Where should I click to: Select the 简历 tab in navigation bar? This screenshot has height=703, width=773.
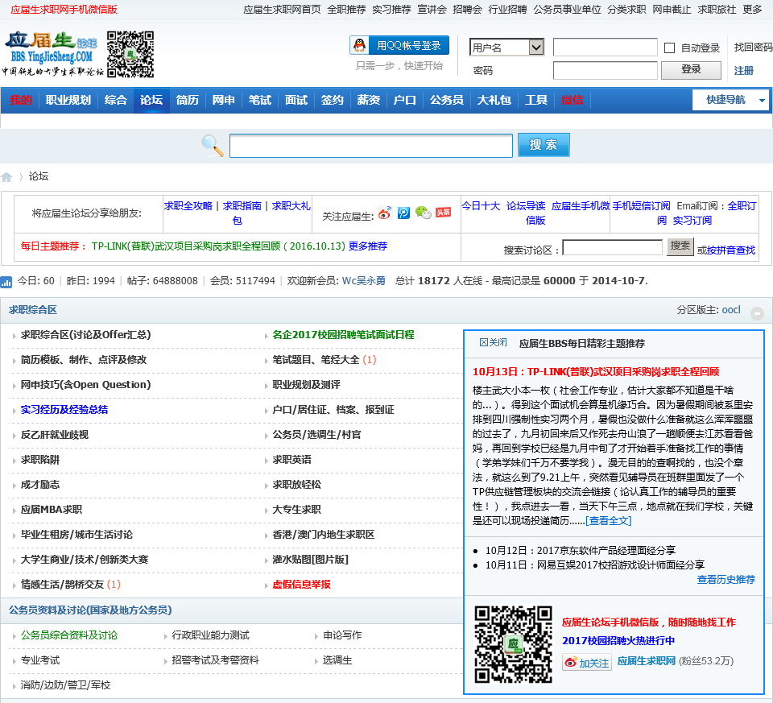pos(188,100)
